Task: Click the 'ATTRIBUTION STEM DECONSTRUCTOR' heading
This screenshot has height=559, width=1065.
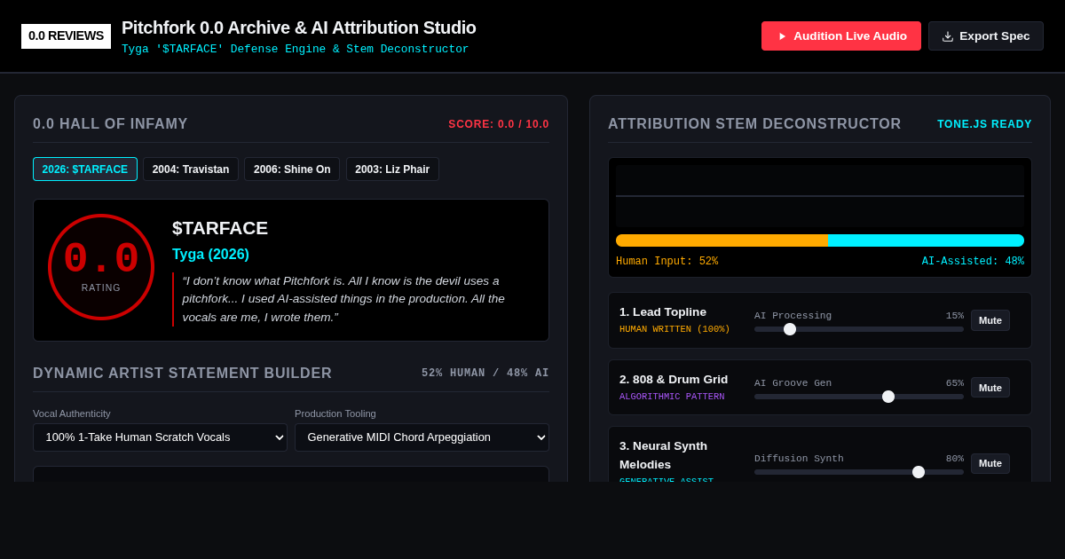Action: pyautogui.click(x=754, y=124)
